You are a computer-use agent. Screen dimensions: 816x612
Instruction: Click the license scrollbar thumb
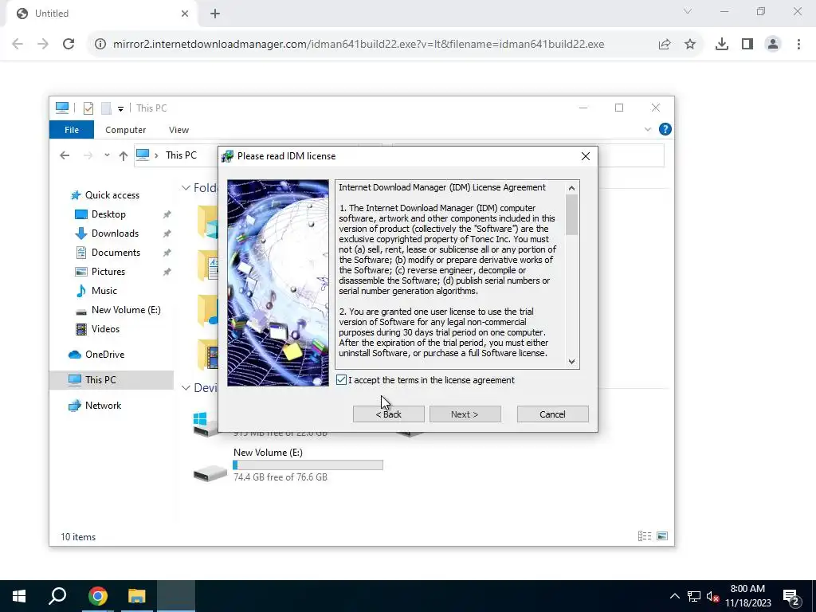572,214
